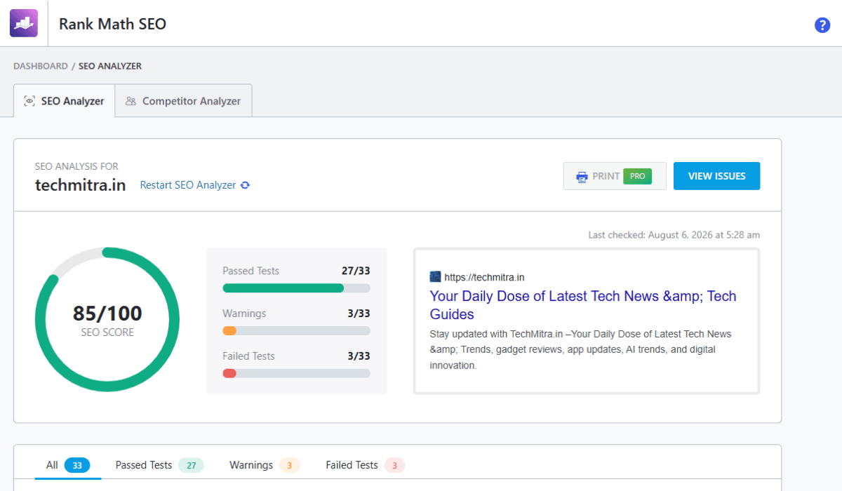Click the restart refresh arrows icon
The image size is (842, 491).
[x=245, y=185]
